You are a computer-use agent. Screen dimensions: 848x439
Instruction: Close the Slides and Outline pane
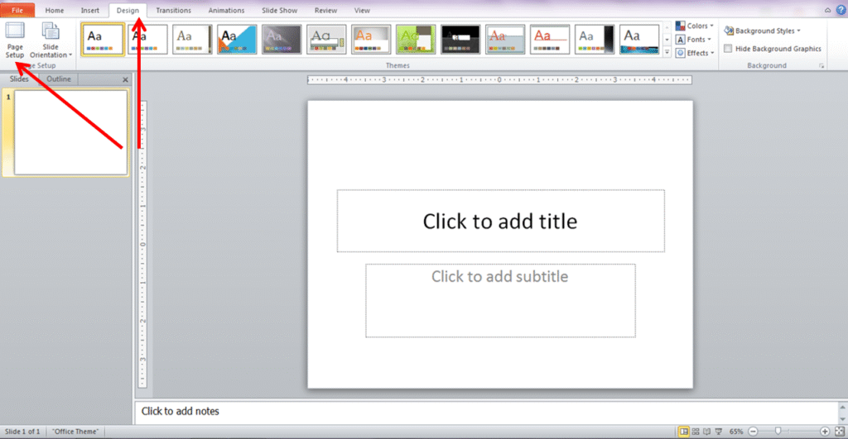click(126, 79)
